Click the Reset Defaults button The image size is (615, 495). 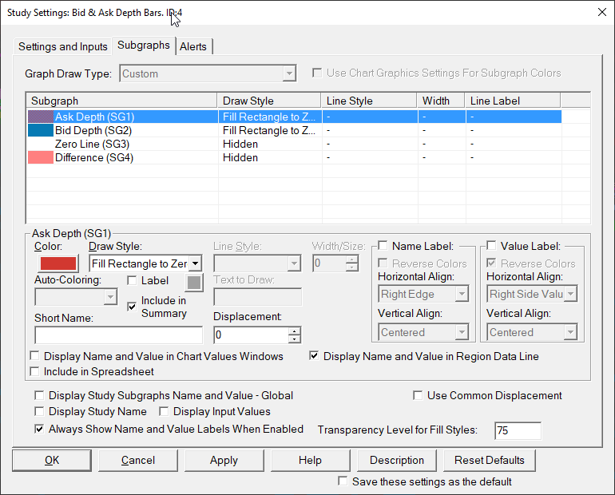click(489, 460)
